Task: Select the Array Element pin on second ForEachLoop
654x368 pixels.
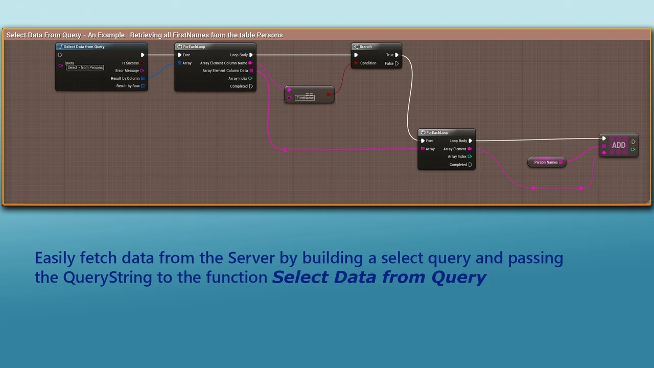Action: tap(469, 149)
